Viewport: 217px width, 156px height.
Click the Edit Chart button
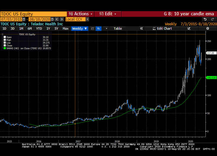coord(162,28)
